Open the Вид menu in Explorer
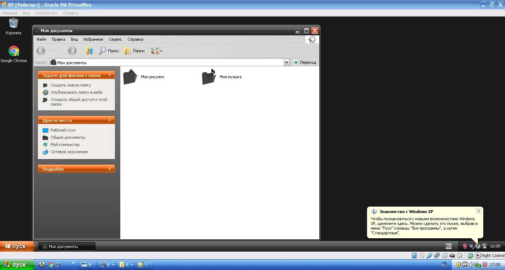The image size is (505, 270). 74,39
